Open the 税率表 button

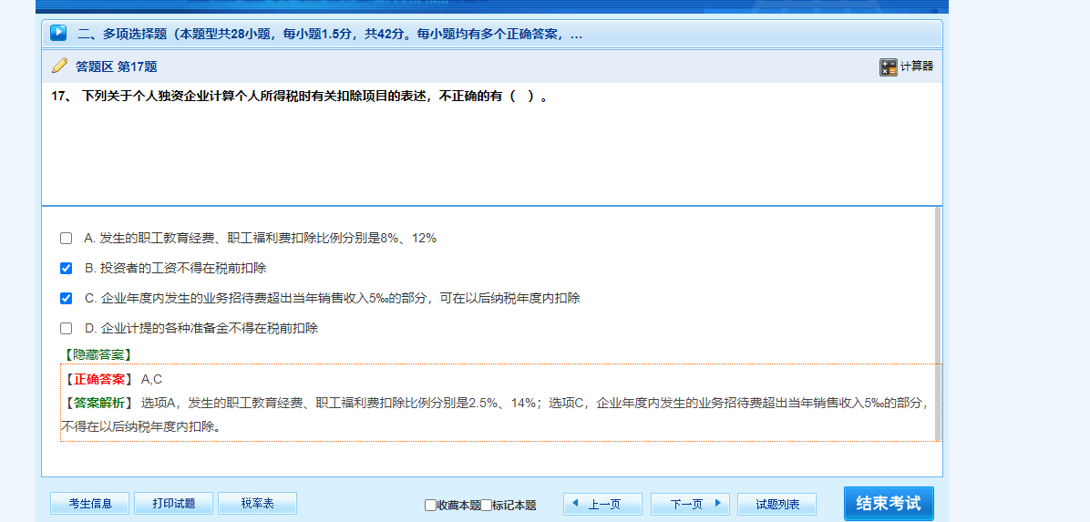pos(257,503)
